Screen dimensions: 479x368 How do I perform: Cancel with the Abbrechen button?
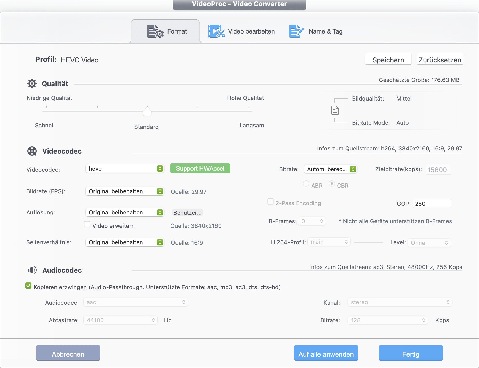tap(68, 353)
